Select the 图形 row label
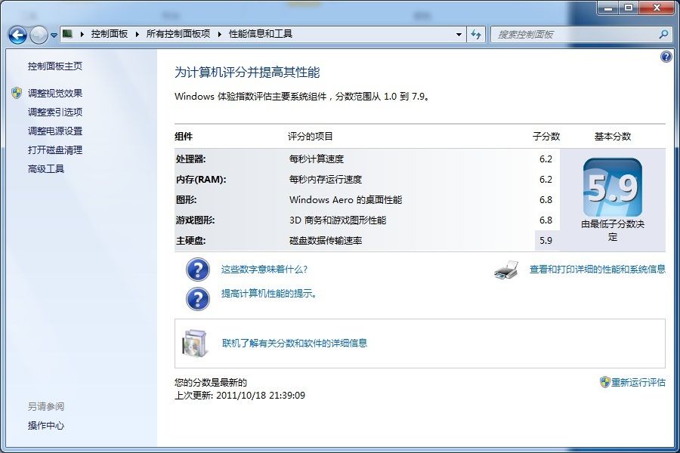The width and height of the screenshot is (680, 453). (186, 200)
